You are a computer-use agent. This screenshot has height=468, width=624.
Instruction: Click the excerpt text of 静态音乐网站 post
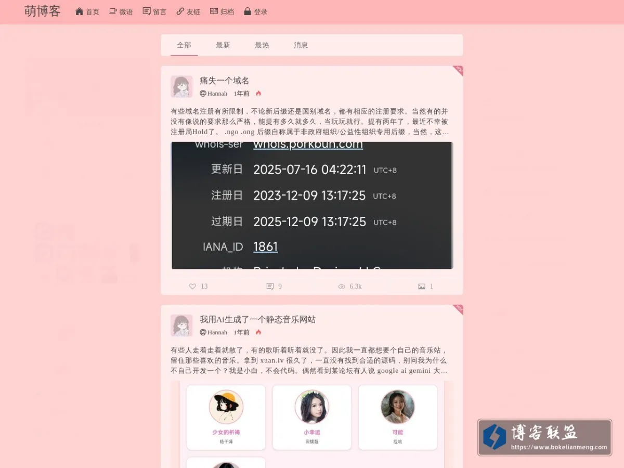309,360
